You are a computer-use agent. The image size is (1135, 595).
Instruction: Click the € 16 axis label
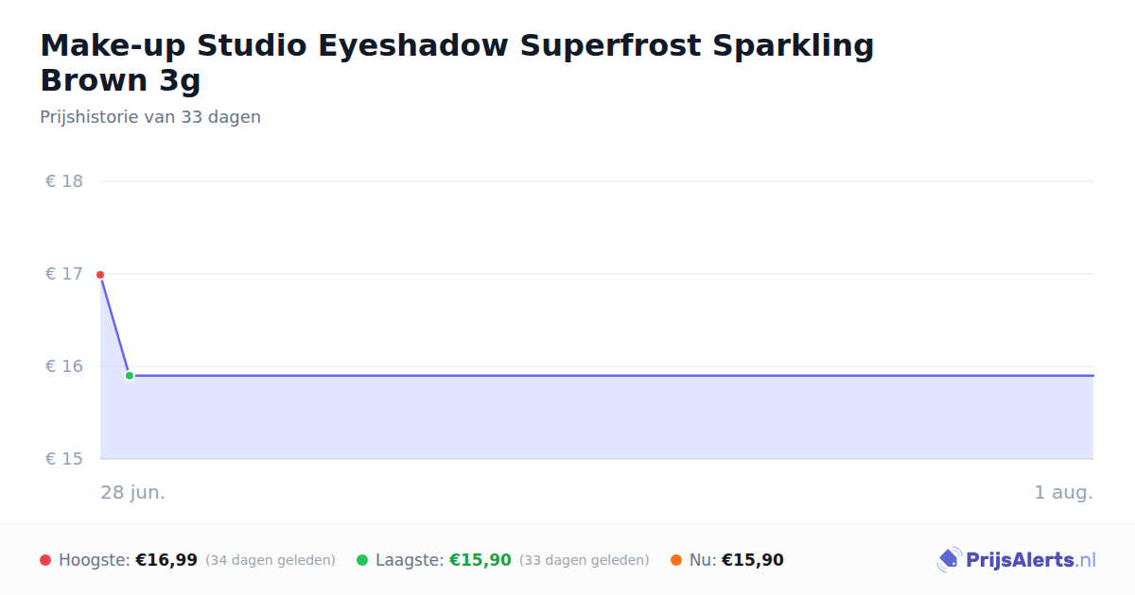coord(64,366)
